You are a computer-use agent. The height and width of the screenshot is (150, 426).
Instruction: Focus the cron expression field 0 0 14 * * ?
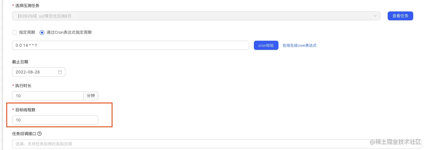point(130,45)
